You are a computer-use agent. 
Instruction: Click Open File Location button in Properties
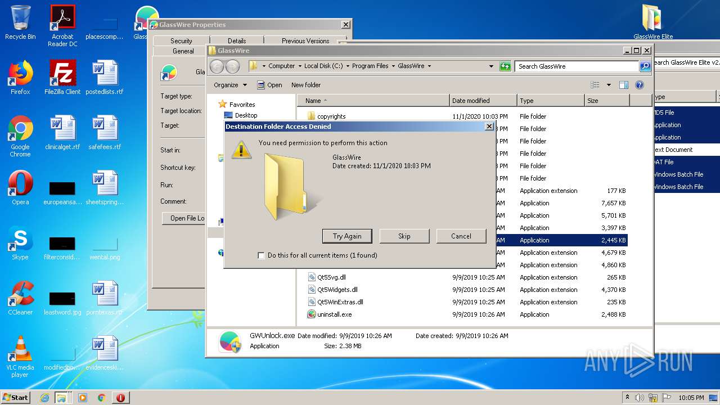[x=184, y=218]
